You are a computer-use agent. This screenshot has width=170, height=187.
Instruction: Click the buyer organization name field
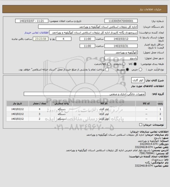(88, 27)
